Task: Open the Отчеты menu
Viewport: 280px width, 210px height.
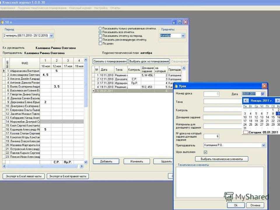Action: tap(115, 8)
